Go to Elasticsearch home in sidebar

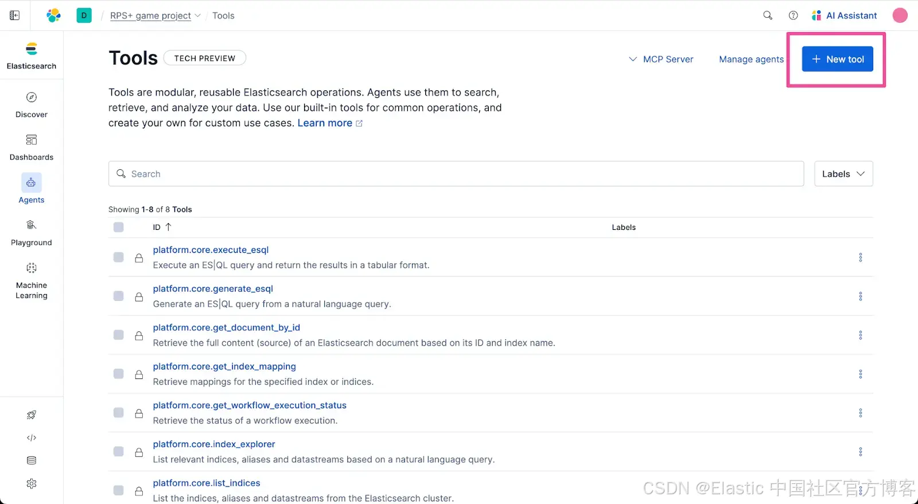(32, 56)
